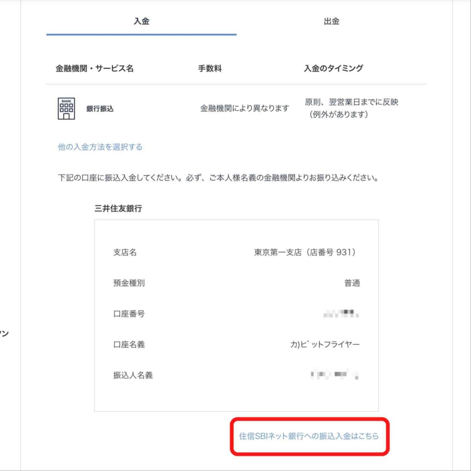Click the 預金種別 label
The width and height of the screenshot is (471, 471).
[x=129, y=283]
